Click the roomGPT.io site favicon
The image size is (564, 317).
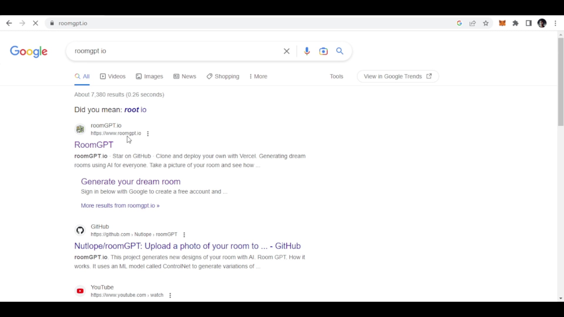click(80, 129)
